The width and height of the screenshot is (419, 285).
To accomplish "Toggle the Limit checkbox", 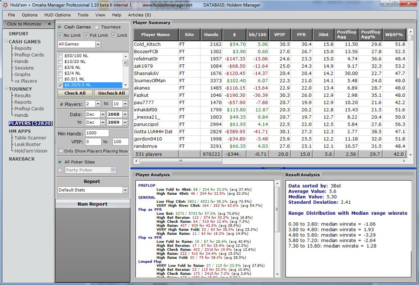I will 114,35.
